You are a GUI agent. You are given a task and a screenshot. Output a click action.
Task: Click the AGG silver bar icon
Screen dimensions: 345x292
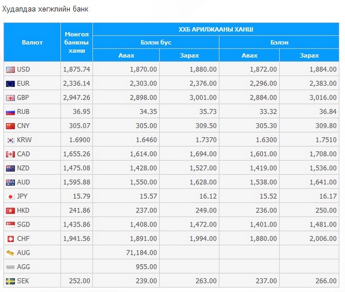(x=10, y=267)
